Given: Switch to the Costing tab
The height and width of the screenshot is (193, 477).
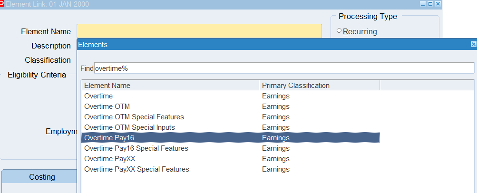Looking at the screenshot, I should point(42,177).
